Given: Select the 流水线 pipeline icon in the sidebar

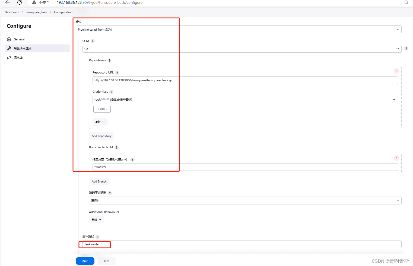Looking at the screenshot, I should (x=9, y=57).
